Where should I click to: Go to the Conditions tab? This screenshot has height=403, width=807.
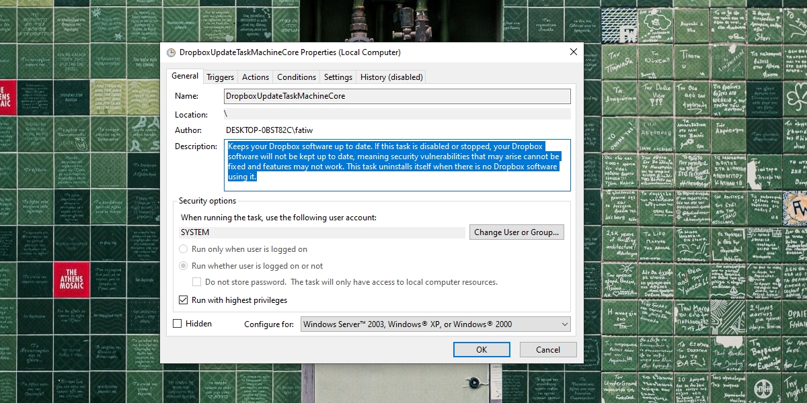[297, 77]
